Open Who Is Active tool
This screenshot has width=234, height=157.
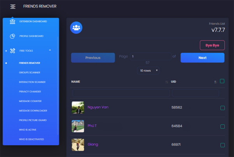click(27, 130)
